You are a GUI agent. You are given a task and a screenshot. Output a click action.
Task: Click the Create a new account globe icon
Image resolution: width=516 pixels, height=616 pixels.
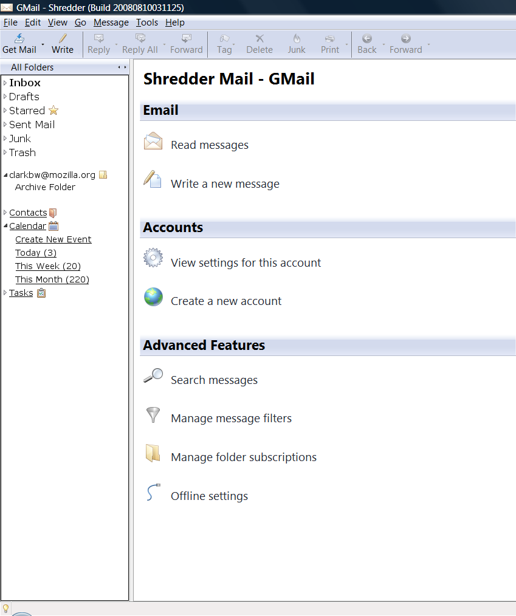[x=153, y=296]
